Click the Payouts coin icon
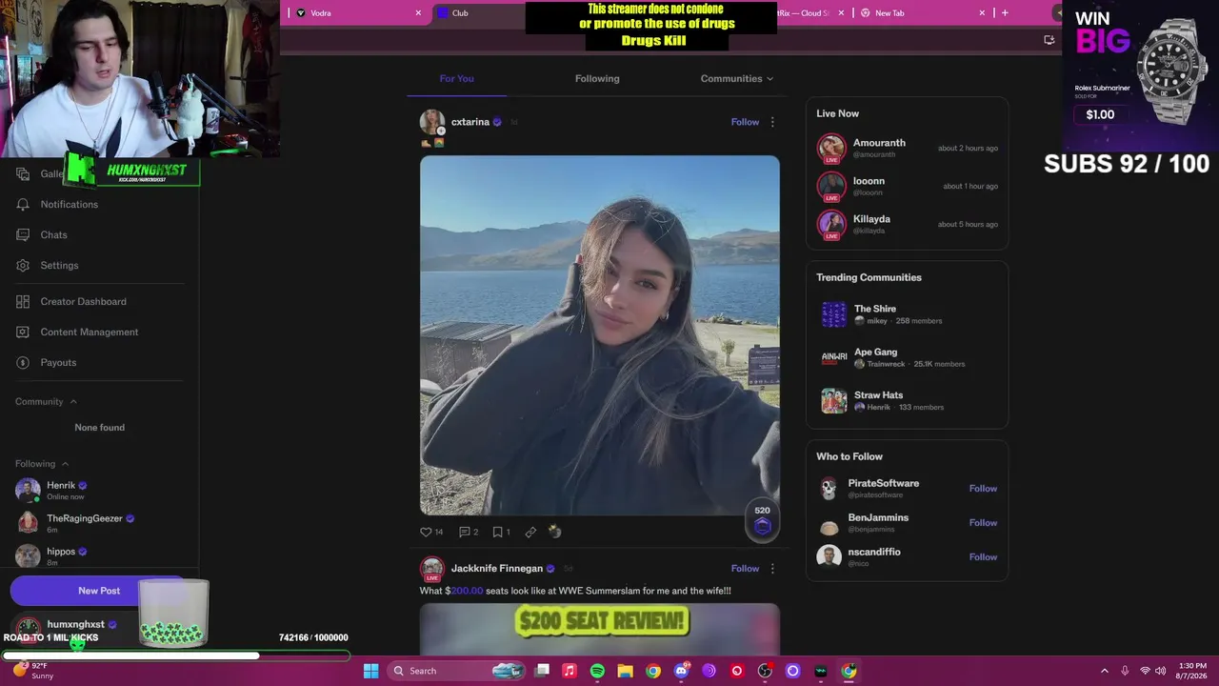1219x686 pixels. coord(23,362)
